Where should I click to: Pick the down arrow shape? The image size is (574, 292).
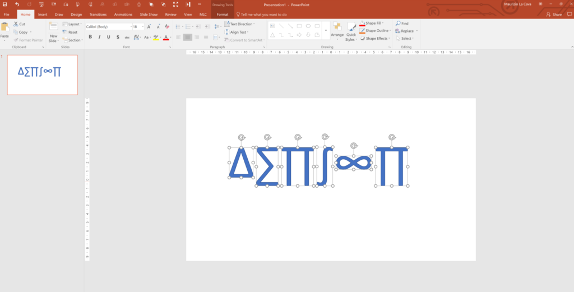(x=308, y=35)
